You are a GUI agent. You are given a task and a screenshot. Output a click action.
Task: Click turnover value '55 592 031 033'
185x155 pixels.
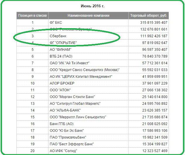tap(155, 70)
